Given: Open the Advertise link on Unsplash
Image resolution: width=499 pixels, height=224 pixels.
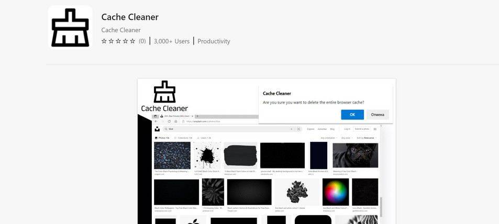Looking at the screenshot, I should pyautogui.click(x=323, y=129).
